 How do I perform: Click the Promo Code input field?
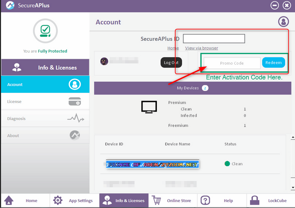[x=232, y=63]
